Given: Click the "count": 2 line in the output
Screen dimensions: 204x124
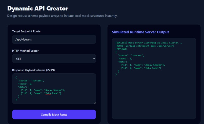Looking at the screenshot, I should 125,58.
